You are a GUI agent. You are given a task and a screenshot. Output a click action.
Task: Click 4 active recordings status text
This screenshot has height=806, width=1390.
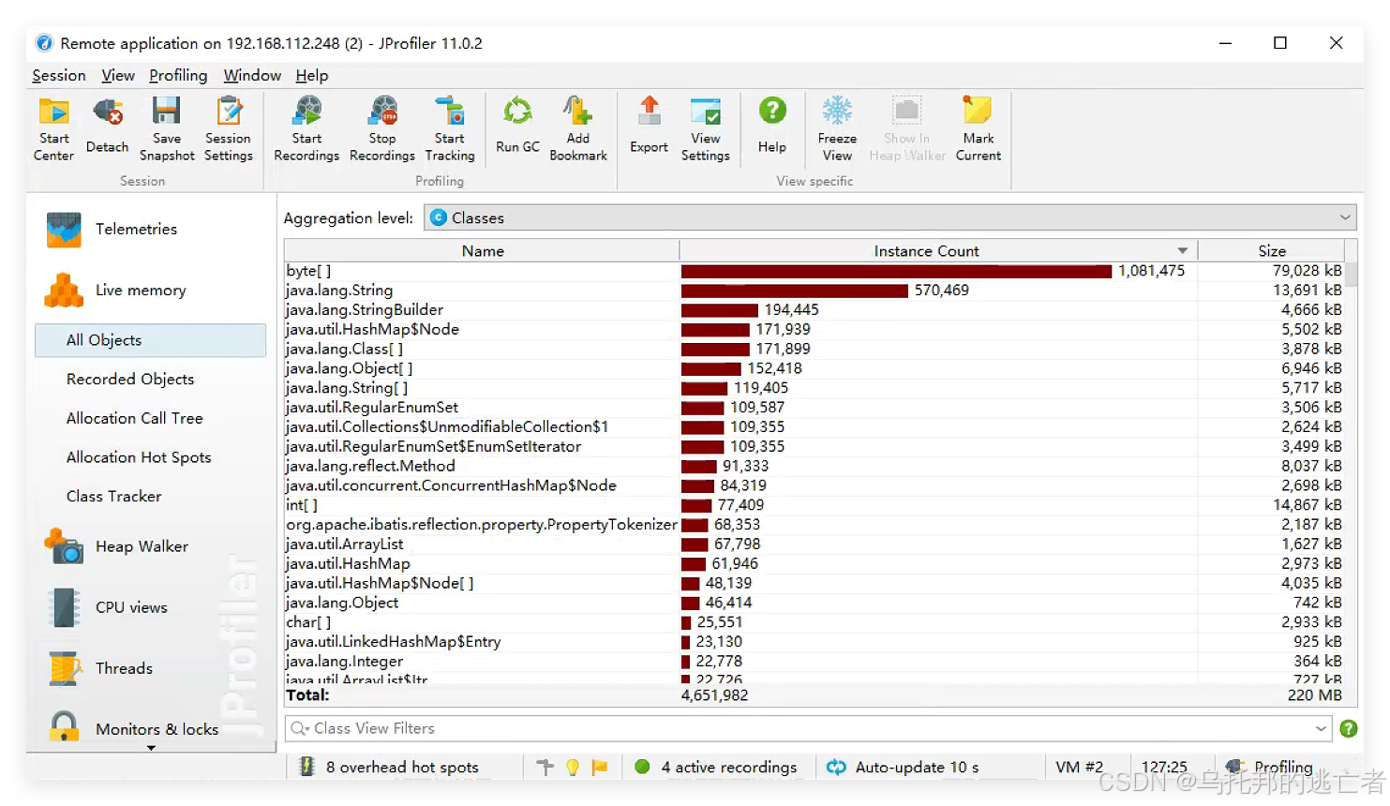click(729, 767)
